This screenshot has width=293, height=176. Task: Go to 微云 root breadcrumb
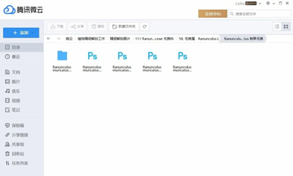69,38
